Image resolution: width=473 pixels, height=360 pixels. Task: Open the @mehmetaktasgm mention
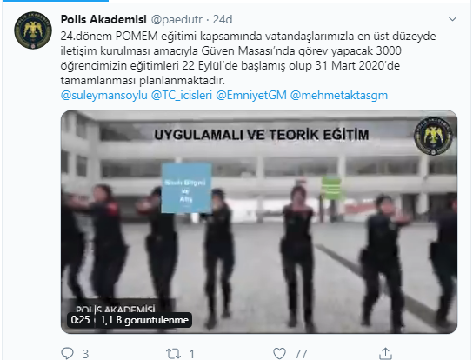(x=339, y=96)
